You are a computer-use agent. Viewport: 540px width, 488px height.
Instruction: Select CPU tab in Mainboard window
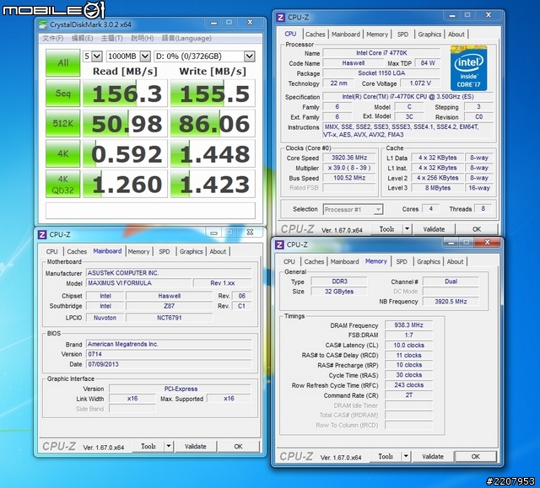tap(52, 251)
